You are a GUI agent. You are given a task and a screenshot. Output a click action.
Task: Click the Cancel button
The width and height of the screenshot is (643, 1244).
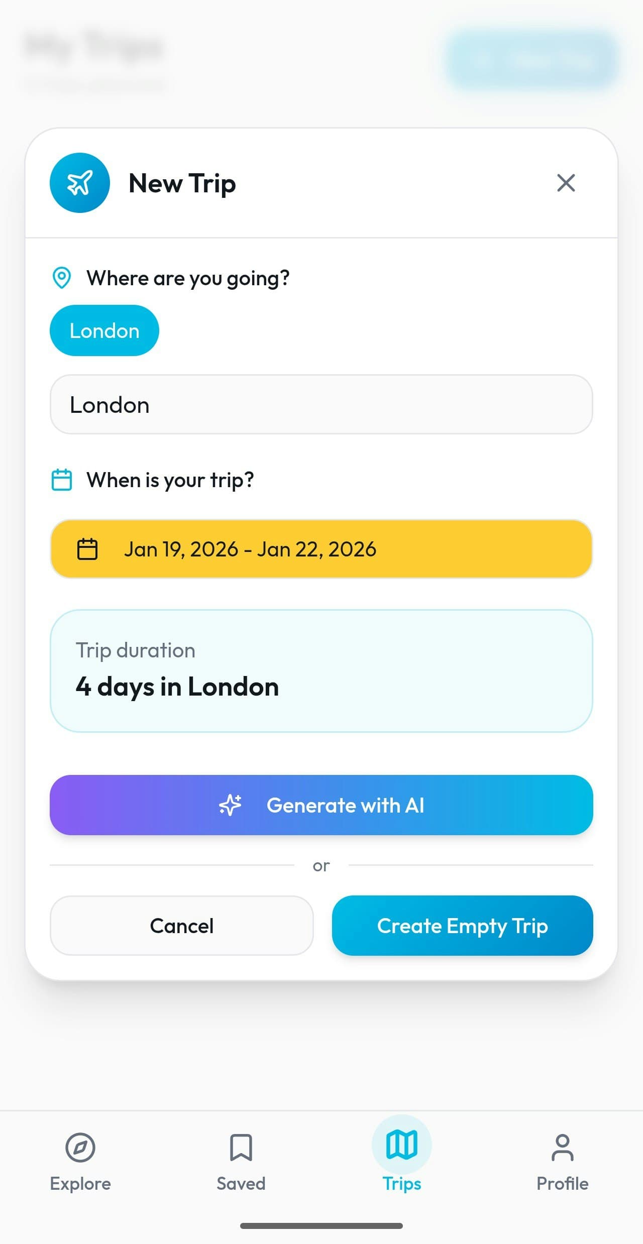(182, 926)
